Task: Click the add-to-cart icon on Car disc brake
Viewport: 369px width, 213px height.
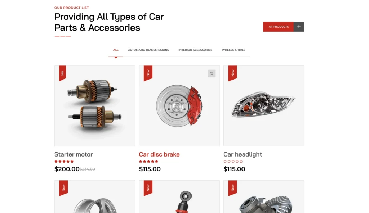Action: [x=212, y=74]
